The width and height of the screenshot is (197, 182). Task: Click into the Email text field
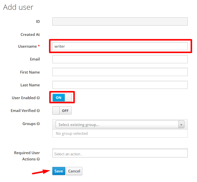tap(120, 59)
